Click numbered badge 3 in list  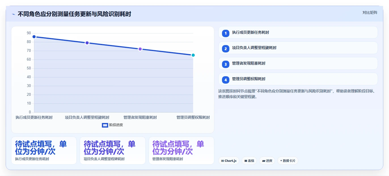point(226,64)
